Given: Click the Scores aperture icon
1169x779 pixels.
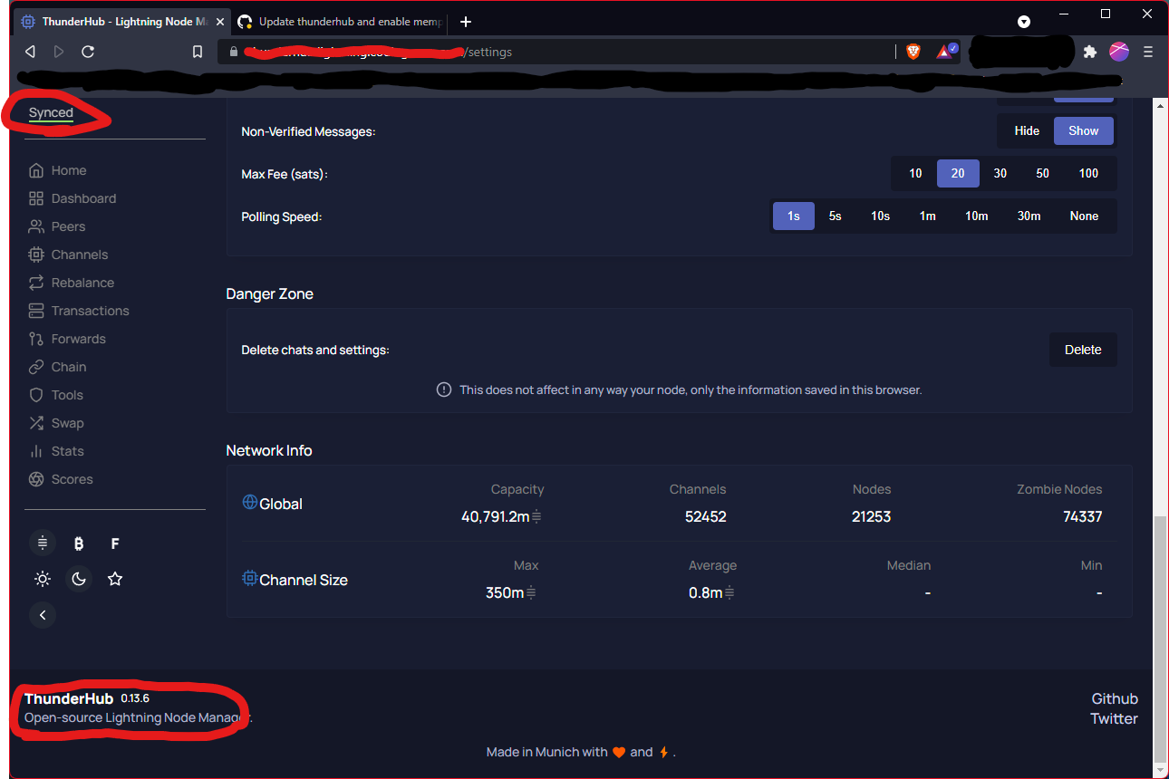Looking at the screenshot, I should 36,479.
